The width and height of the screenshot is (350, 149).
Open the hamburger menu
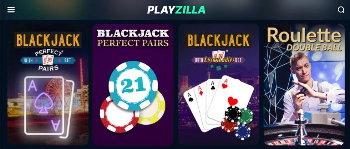pyautogui.click(x=11, y=10)
